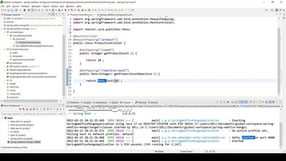This screenshot has width=286, height=161.
Task: Maximize the editor area
Action: (x=280, y=14)
